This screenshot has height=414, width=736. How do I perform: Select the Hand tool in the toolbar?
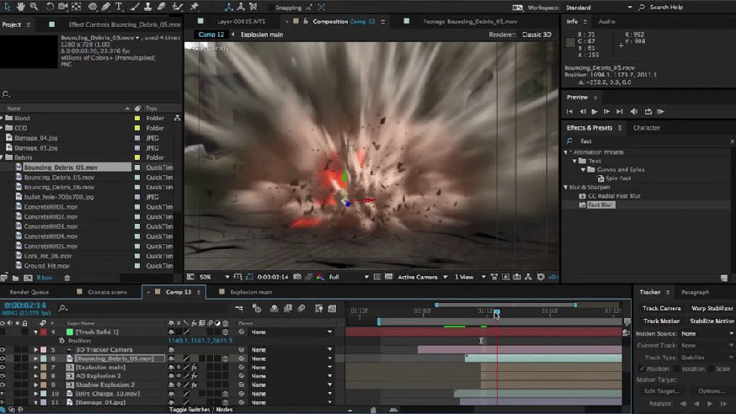point(23,7)
